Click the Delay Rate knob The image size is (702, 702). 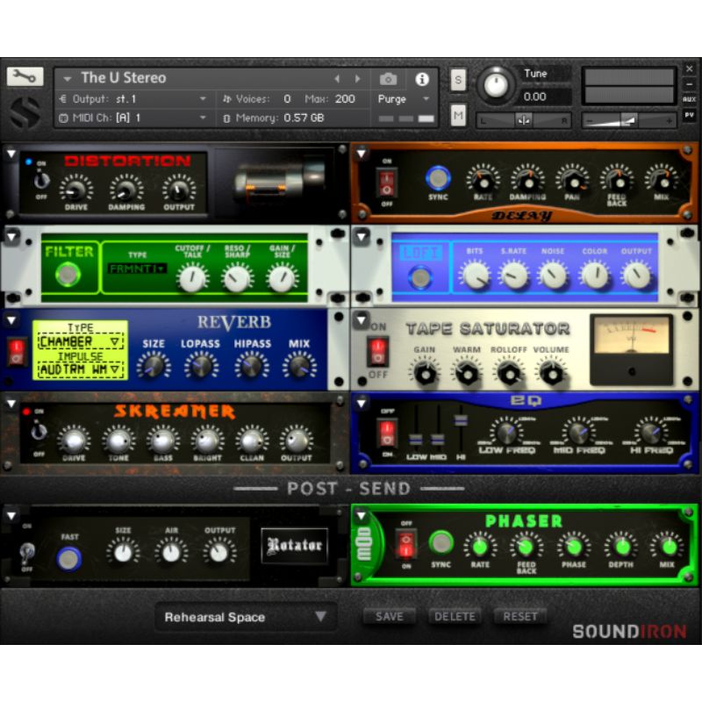click(484, 180)
